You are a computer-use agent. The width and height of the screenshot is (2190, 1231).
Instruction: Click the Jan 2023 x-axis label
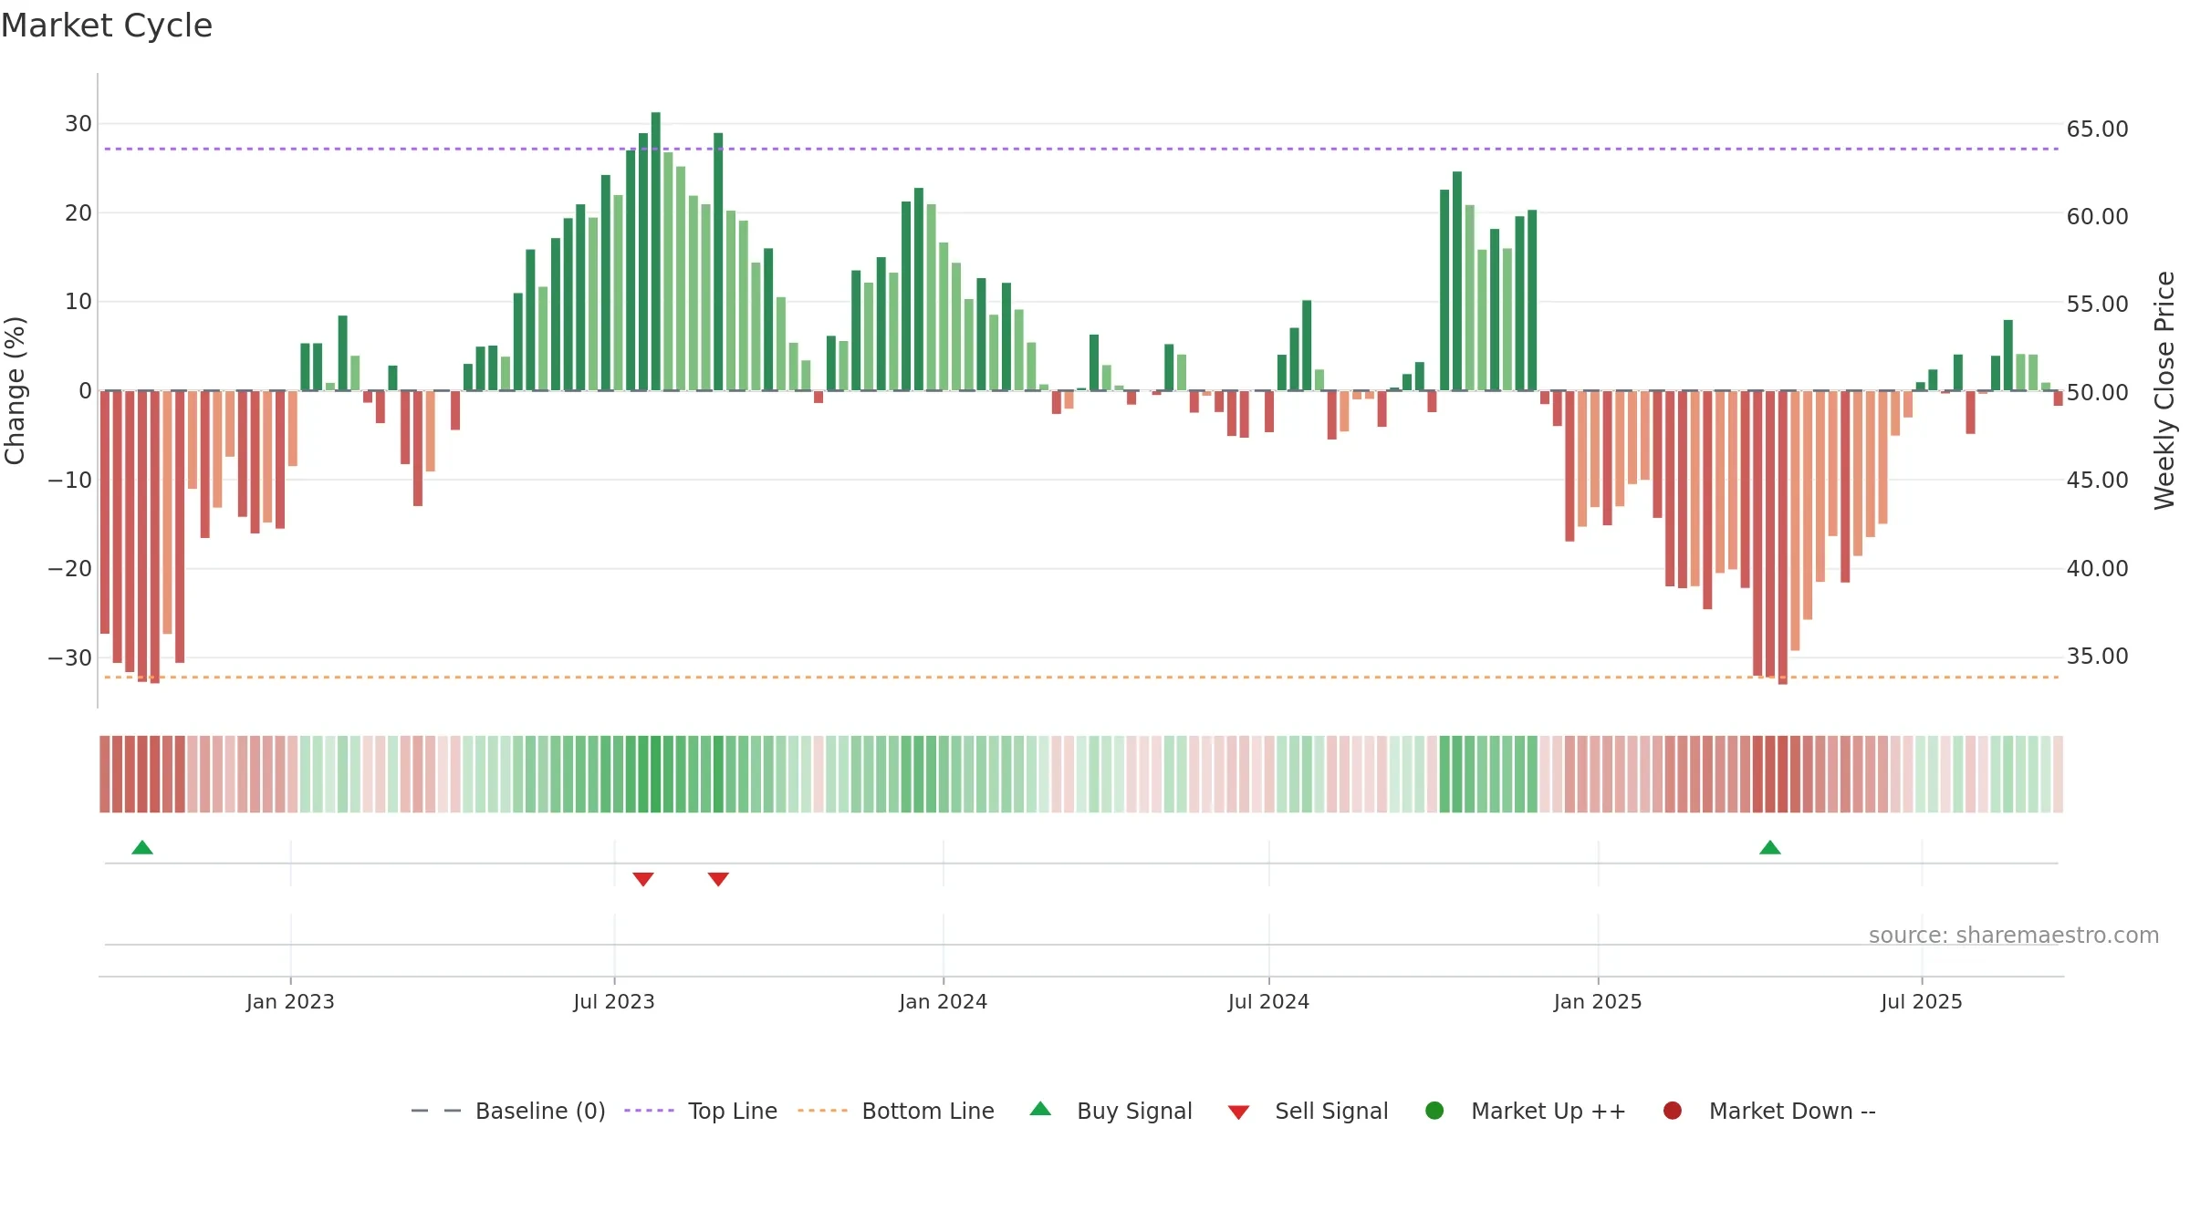pyautogui.click(x=290, y=1001)
